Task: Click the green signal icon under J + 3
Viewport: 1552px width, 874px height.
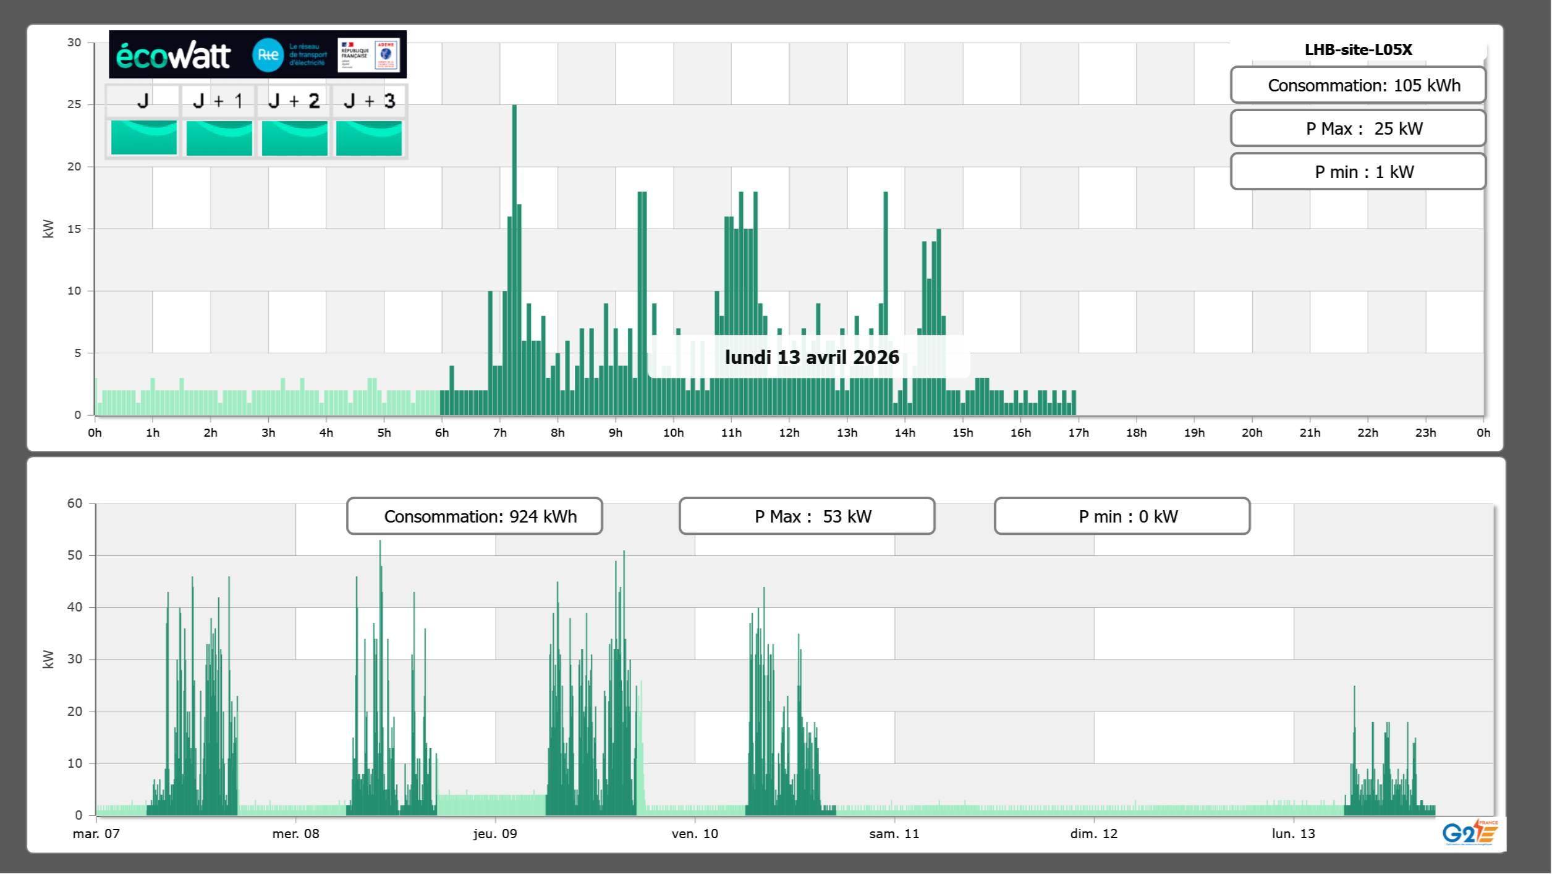Action: click(x=369, y=138)
